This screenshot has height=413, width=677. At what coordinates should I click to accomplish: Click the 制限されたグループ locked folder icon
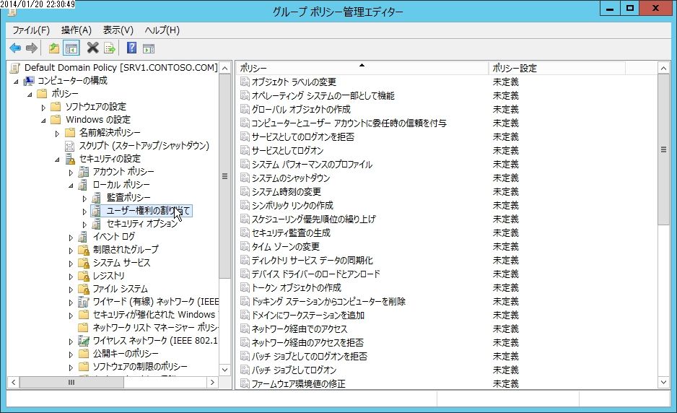[x=84, y=250]
